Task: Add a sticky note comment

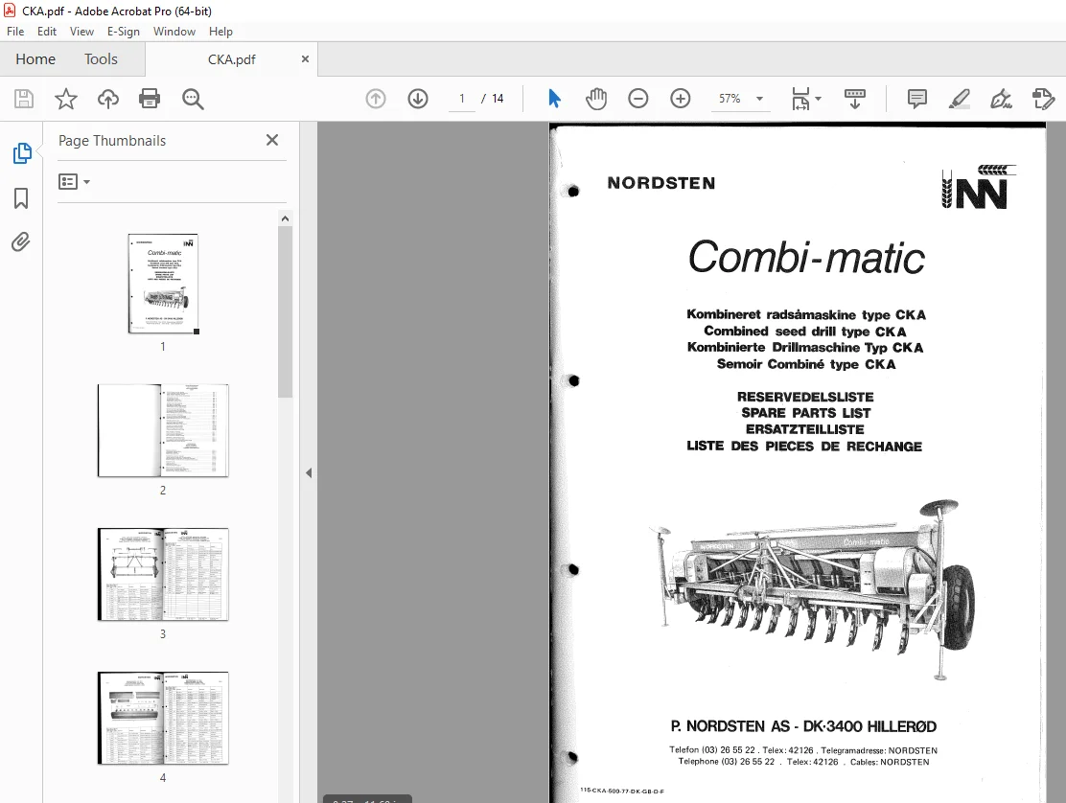Action: click(917, 99)
